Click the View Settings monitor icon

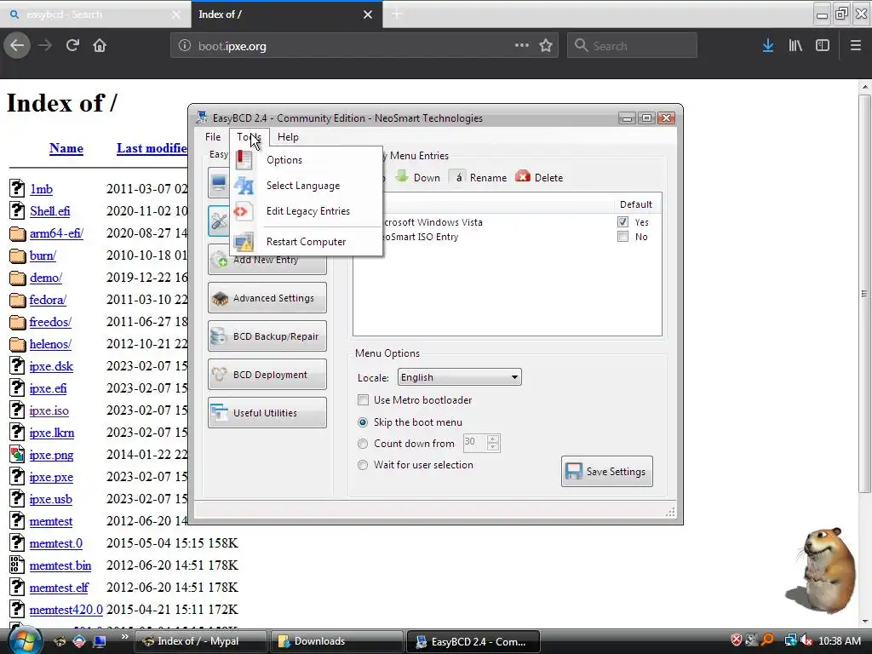pos(219,182)
